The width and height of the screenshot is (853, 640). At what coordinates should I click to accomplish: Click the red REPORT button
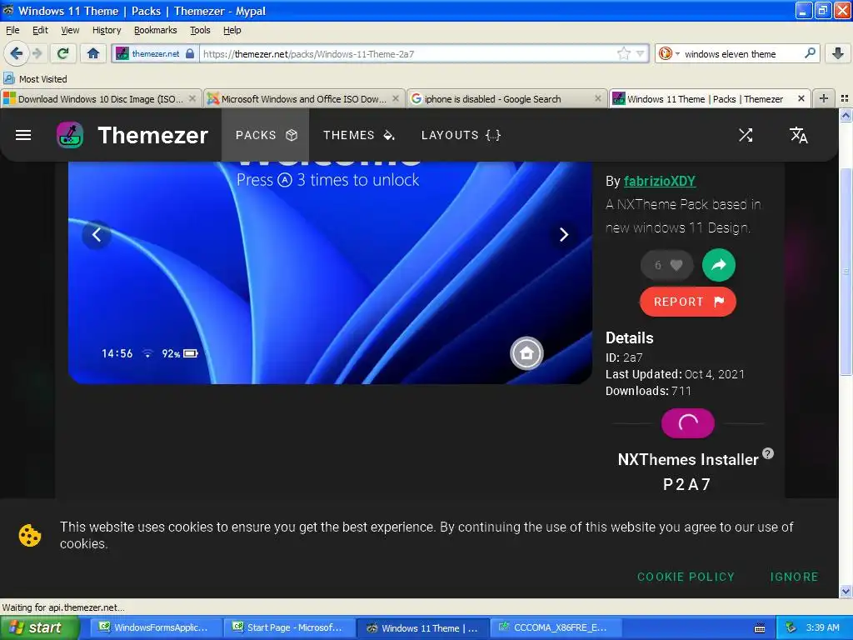click(x=687, y=302)
